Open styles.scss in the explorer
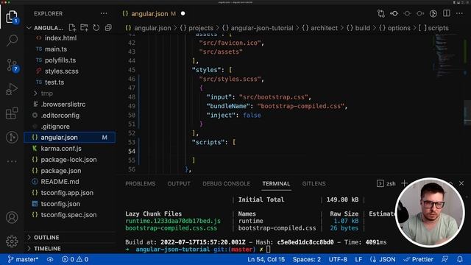471x265 pixels. [x=61, y=71]
